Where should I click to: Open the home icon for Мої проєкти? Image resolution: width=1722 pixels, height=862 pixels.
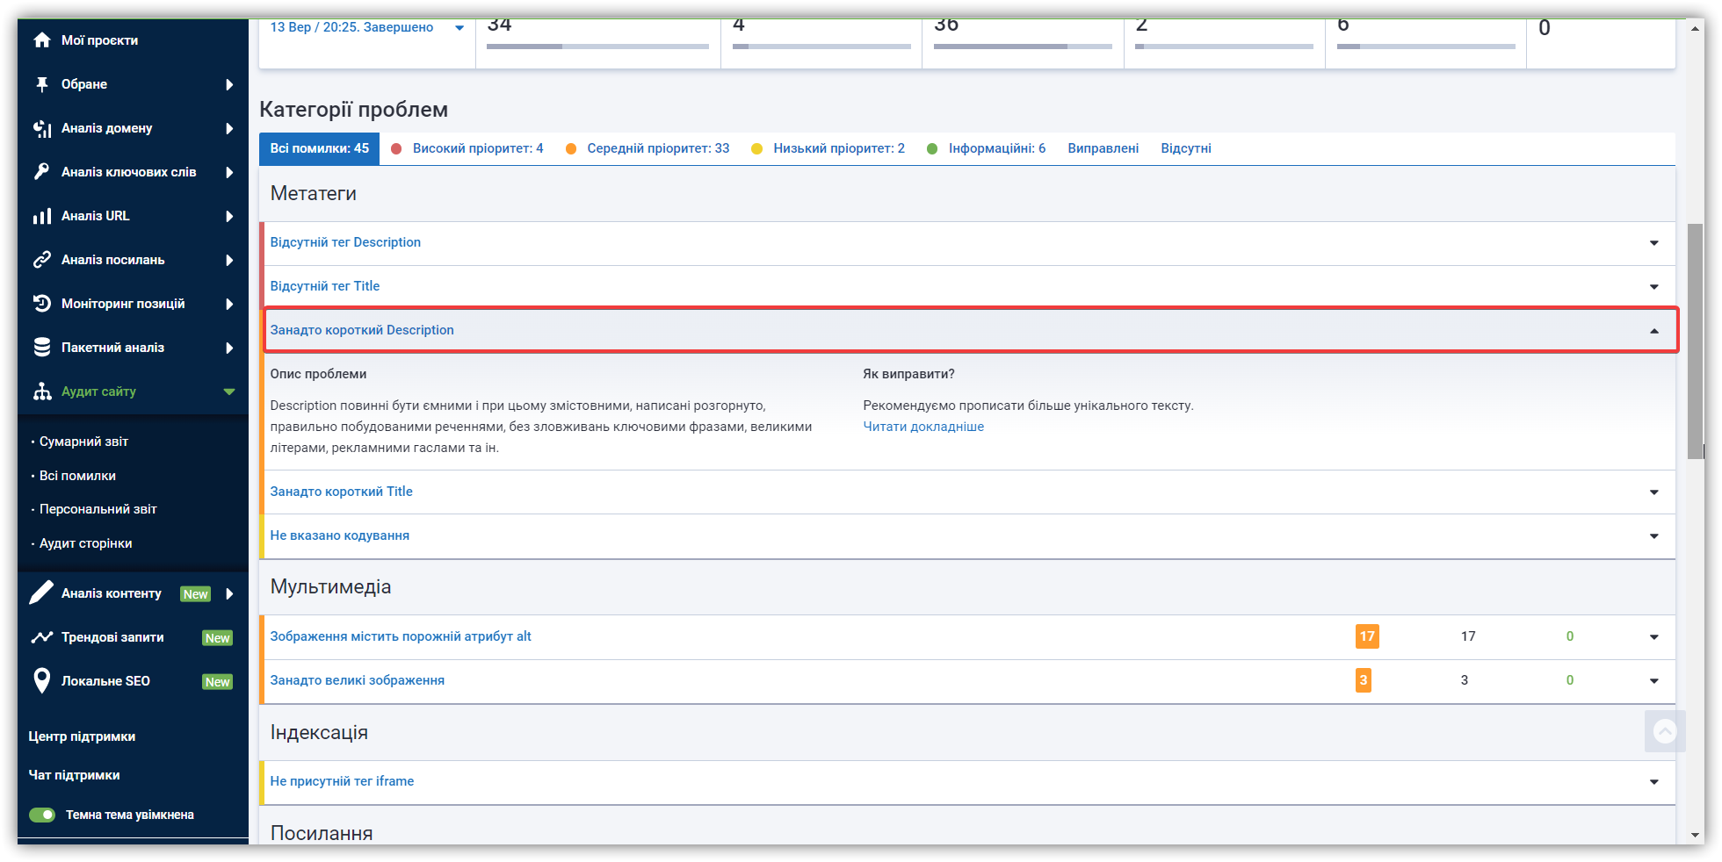point(41,40)
